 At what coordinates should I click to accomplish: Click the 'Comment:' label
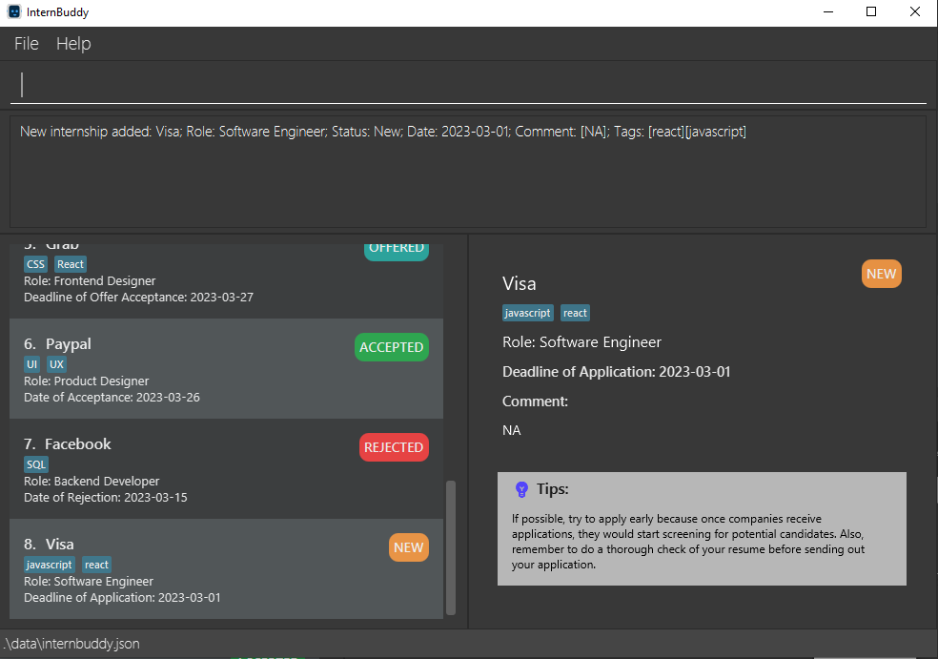(x=535, y=401)
